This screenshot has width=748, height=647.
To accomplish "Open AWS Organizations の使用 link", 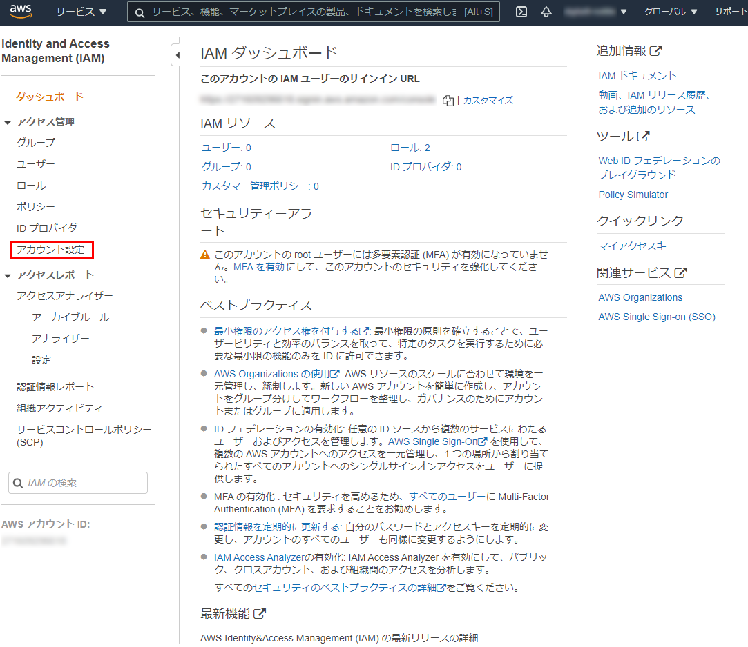I will click(x=277, y=374).
